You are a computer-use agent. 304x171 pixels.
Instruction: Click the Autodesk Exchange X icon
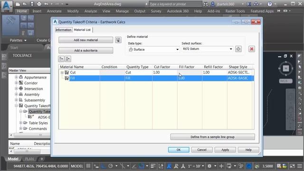pos(249,4)
